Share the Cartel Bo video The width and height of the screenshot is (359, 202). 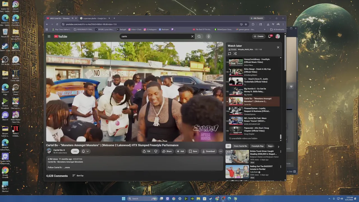tap(167, 151)
